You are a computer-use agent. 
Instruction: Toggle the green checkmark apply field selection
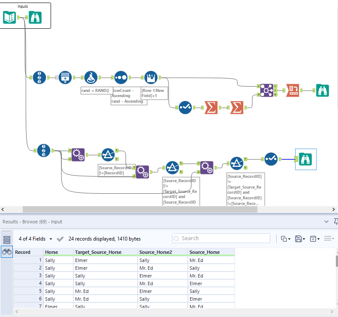coord(60,239)
